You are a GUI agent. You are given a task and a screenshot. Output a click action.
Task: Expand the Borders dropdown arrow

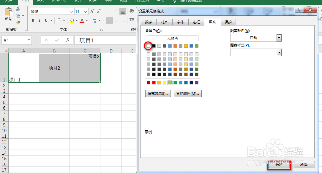pos(64,20)
